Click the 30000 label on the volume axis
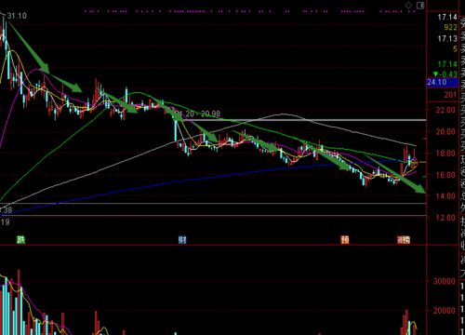 tap(444, 281)
